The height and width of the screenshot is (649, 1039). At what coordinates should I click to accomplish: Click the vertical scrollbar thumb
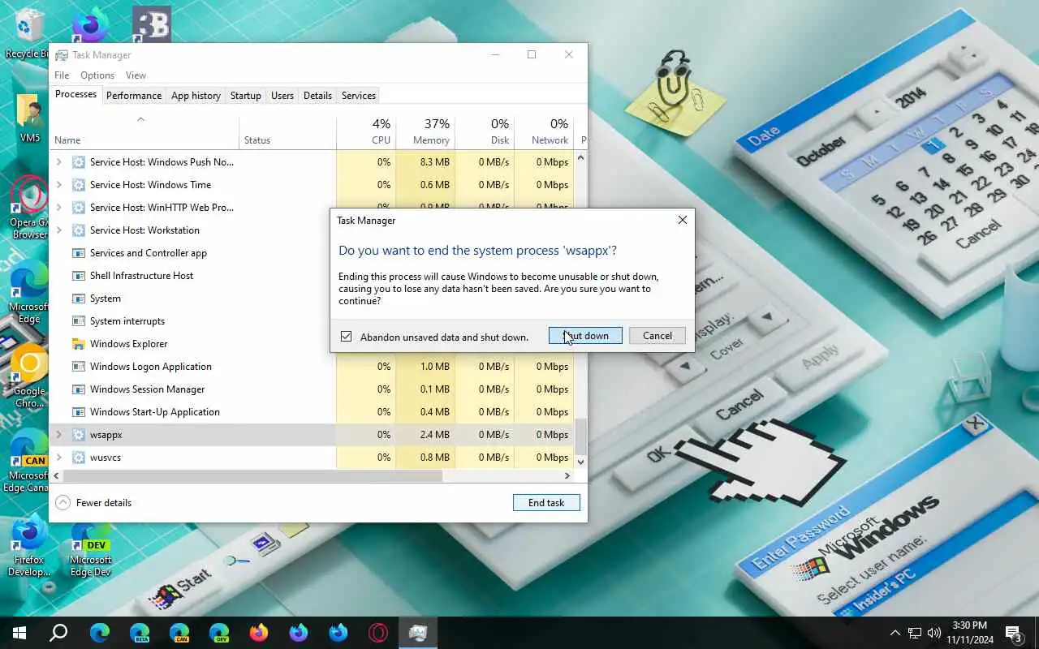coord(580,436)
